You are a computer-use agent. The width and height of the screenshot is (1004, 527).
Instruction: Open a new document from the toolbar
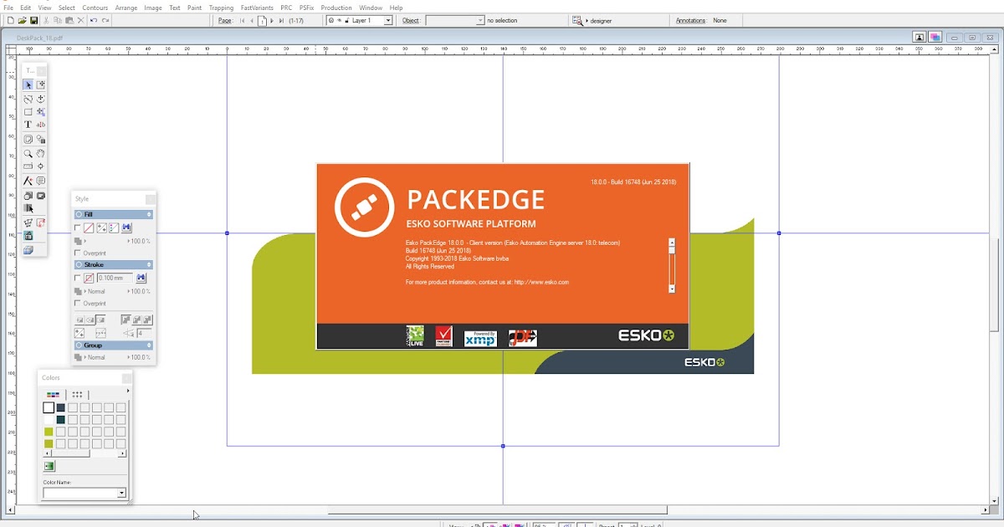point(11,21)
